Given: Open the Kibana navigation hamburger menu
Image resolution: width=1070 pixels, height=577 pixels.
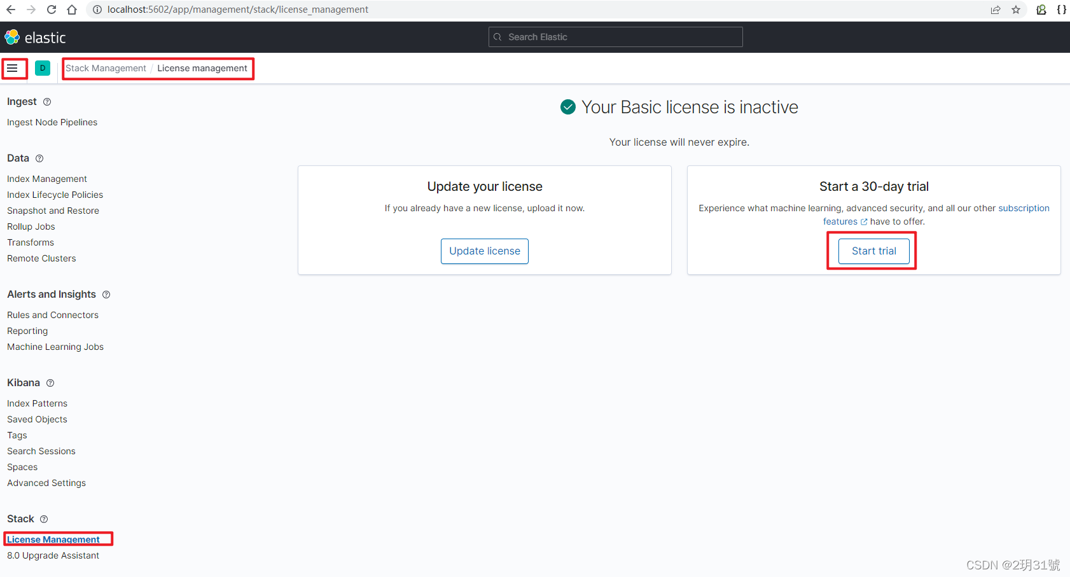Looking at the screenshot, I should 13,68.
